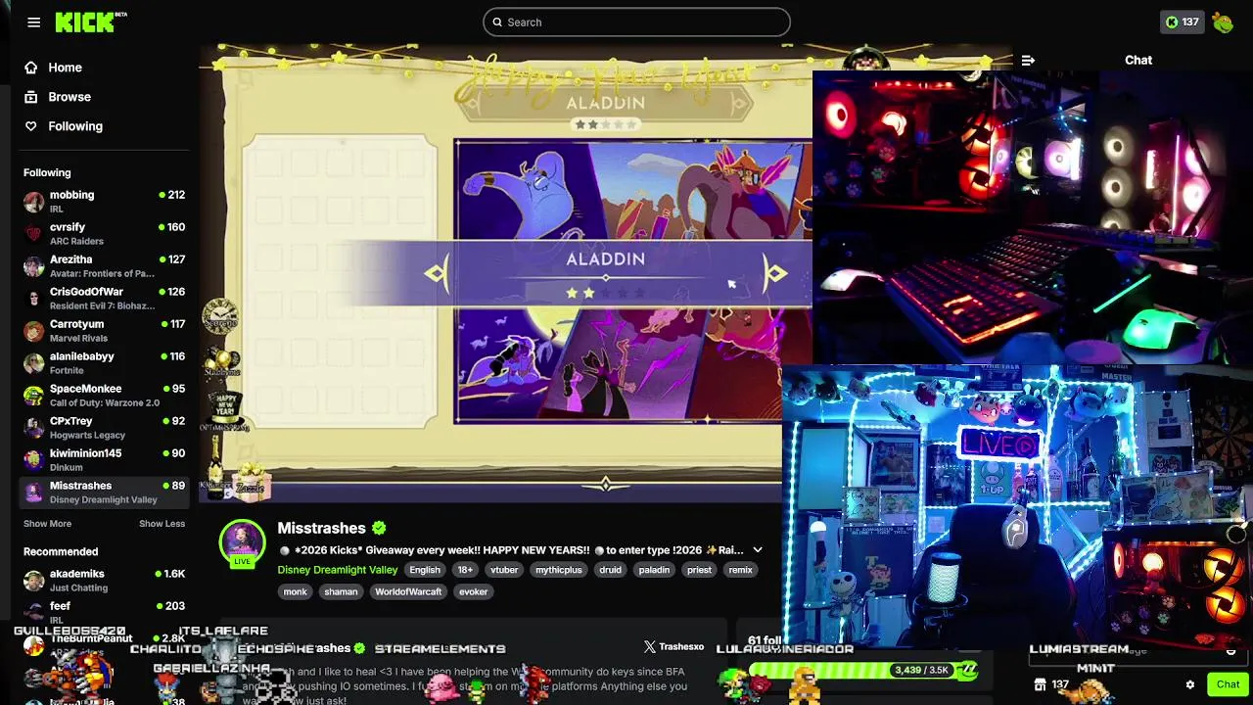Viewport: 1253px width, 705px height.
Task: Select the 18+ tag
Action: click(465, 570)
